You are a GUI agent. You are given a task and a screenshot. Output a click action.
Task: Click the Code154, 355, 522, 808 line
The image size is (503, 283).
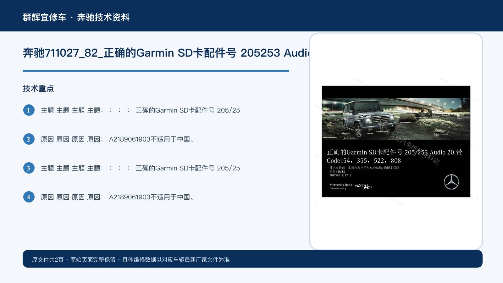click(364, 161)
